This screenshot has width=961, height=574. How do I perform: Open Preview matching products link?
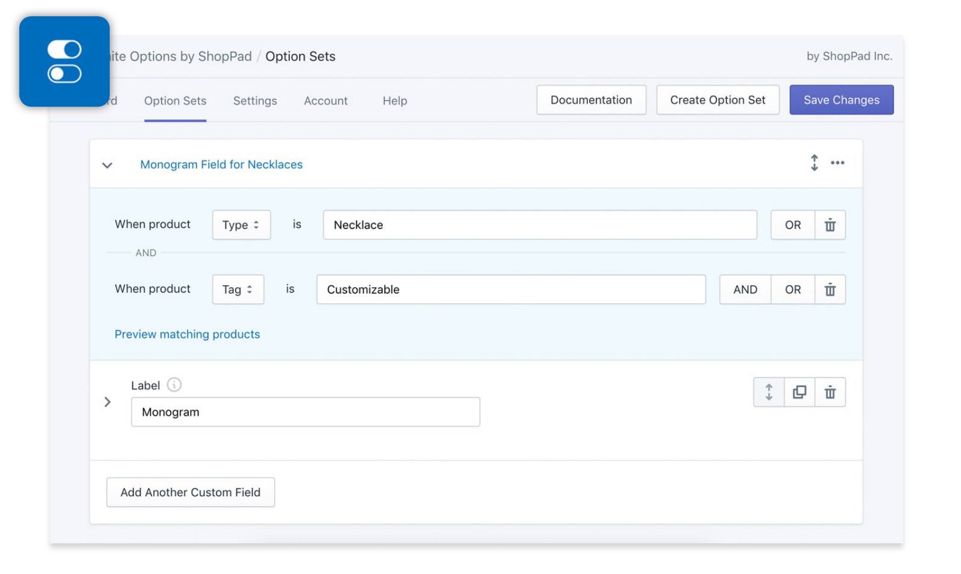point(187,334)
